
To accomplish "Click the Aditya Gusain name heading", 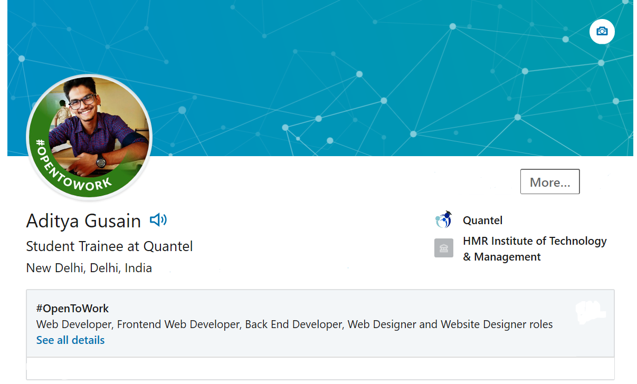I will click(x=83, y=221).
